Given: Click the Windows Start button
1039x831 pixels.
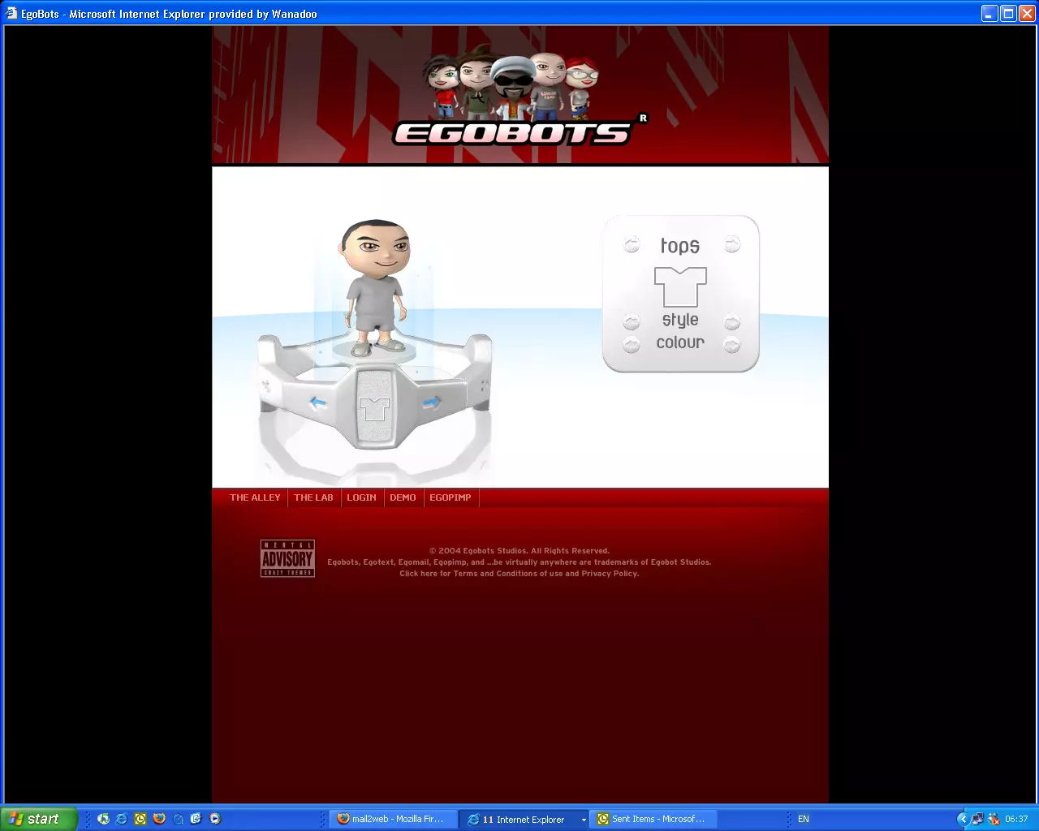Looking at the screenshot, I should 39,819.
